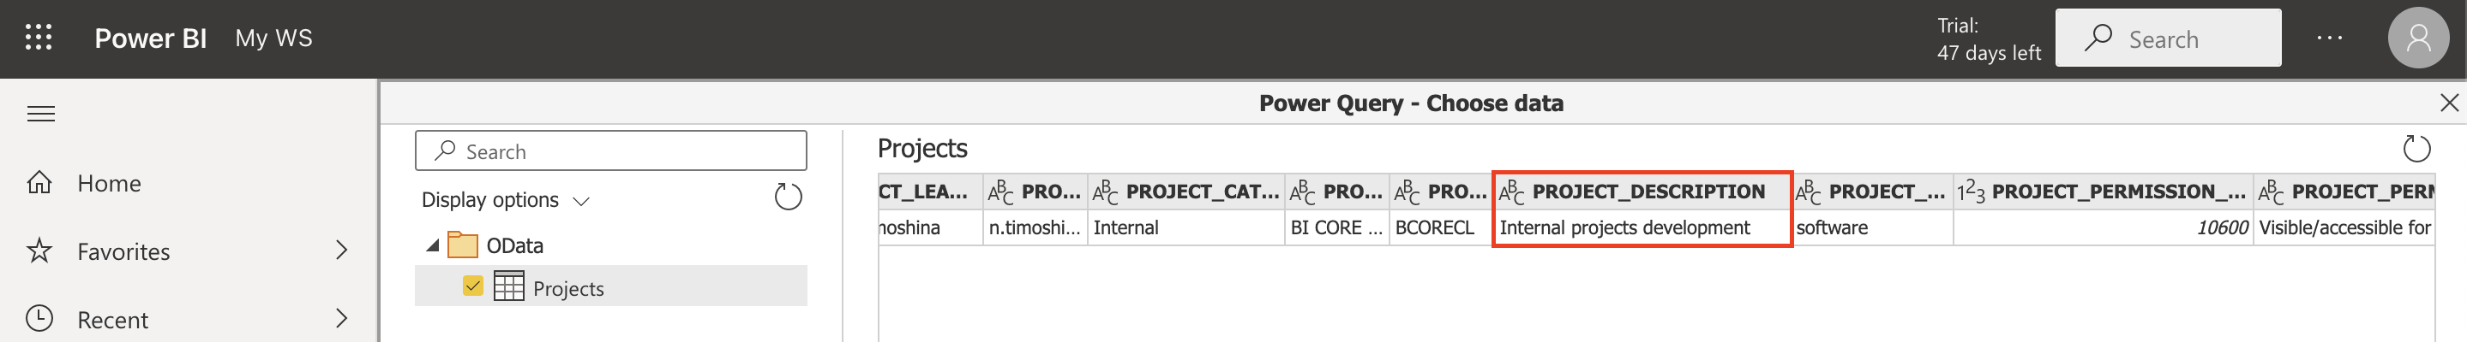
Task: Close the Power Query dialog
Action: 2449,103
